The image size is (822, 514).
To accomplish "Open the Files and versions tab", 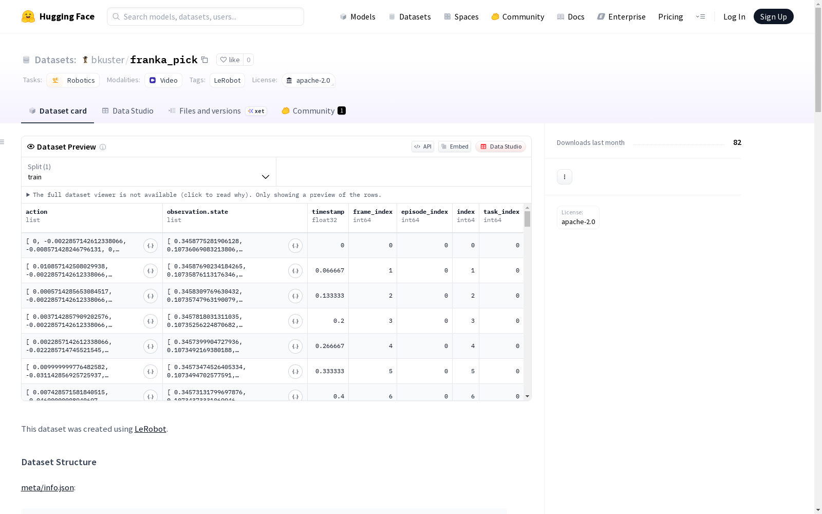I will pos(217,111).
